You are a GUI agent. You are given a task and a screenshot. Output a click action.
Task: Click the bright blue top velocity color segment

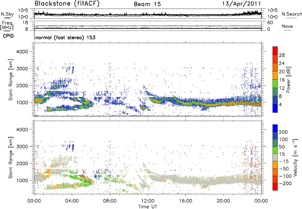point(275,128)
